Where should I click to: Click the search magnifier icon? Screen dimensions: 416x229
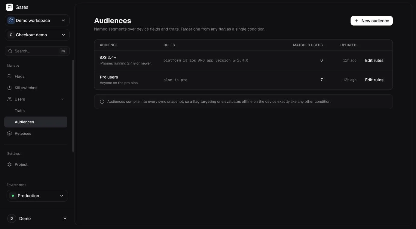pos(11,51)
